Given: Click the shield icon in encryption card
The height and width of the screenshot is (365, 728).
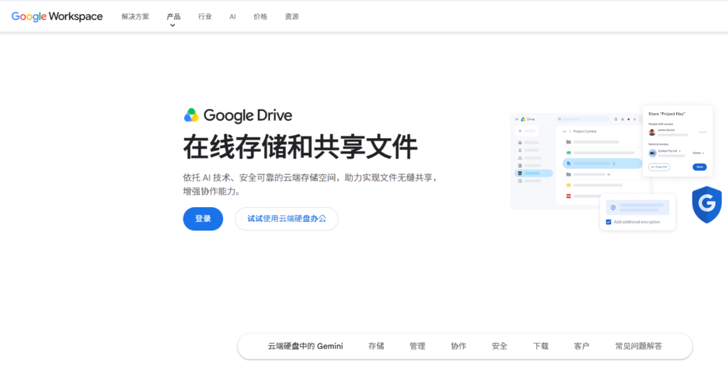Looking at the screenshot, I should pos(613,208).
